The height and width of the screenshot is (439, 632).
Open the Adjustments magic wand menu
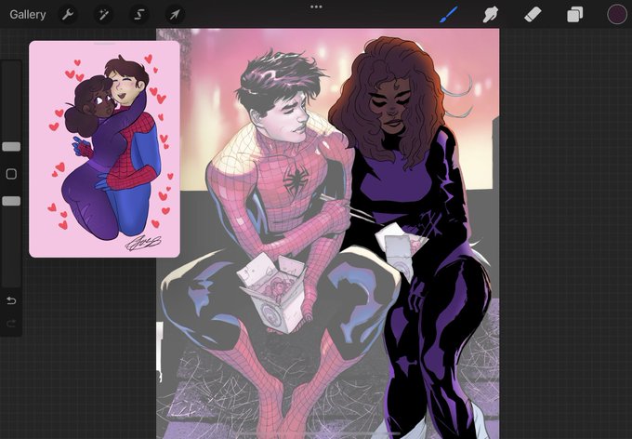point(103,15)
